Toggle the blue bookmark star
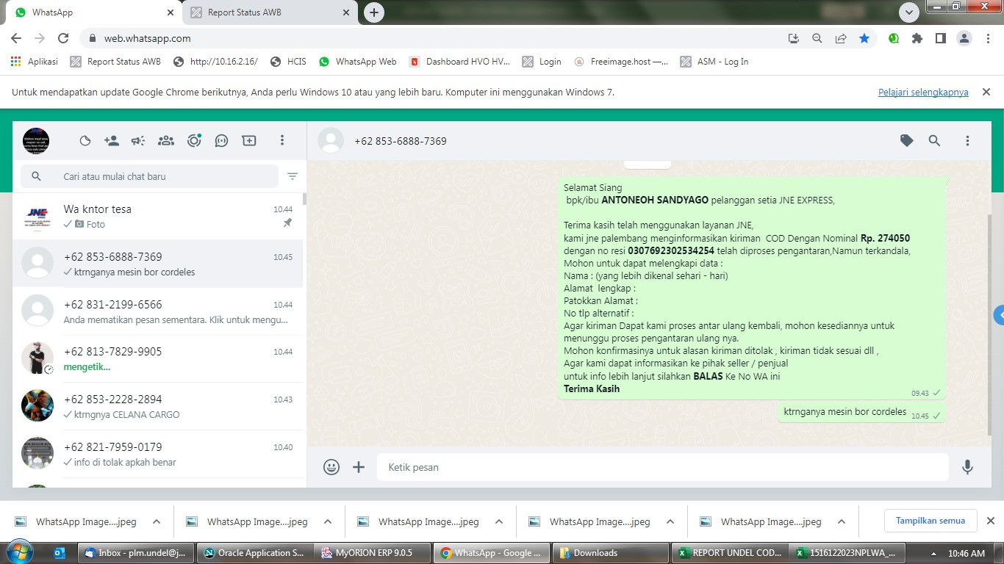1004x564 pixels. [x=864, y=38]
